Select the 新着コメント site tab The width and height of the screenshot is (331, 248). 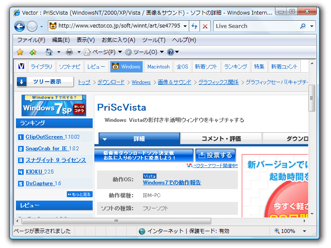[284, 66]
